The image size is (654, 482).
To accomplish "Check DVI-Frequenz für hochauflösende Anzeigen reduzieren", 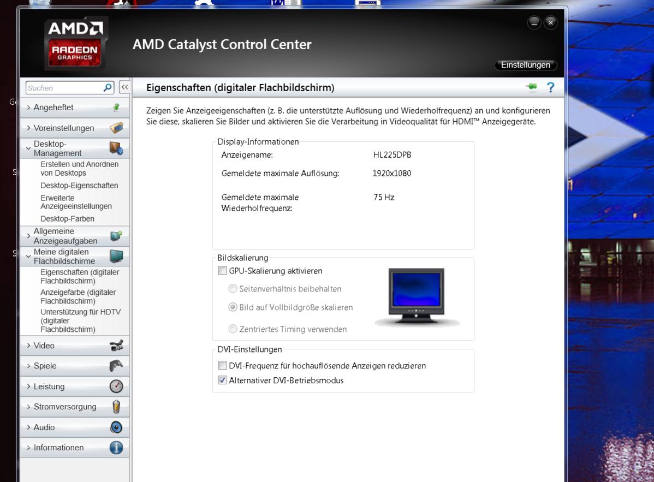I will point(223,366).
